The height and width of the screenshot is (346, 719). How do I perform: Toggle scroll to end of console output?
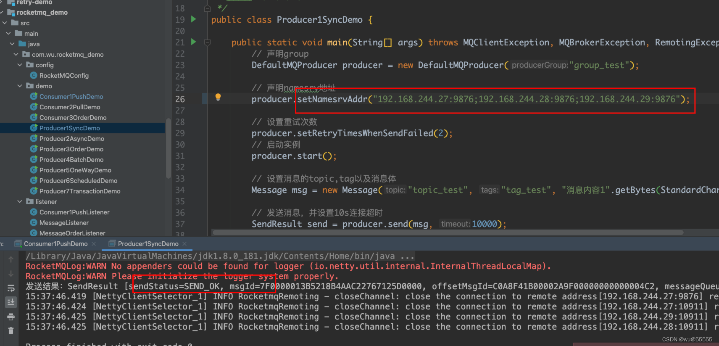tap(11, 302)
